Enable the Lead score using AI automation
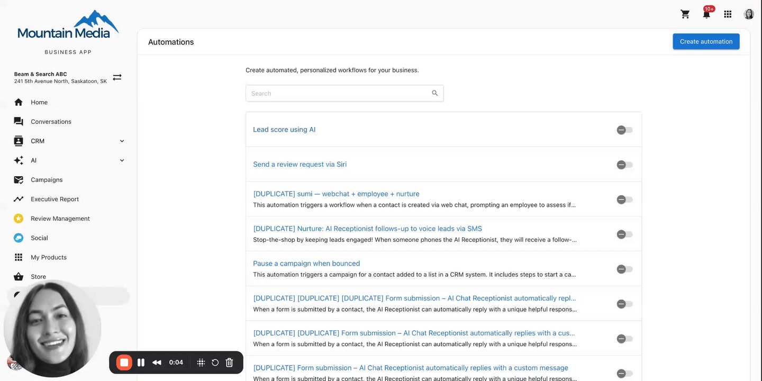Screen dimensions: 762x381 (624, 130)
